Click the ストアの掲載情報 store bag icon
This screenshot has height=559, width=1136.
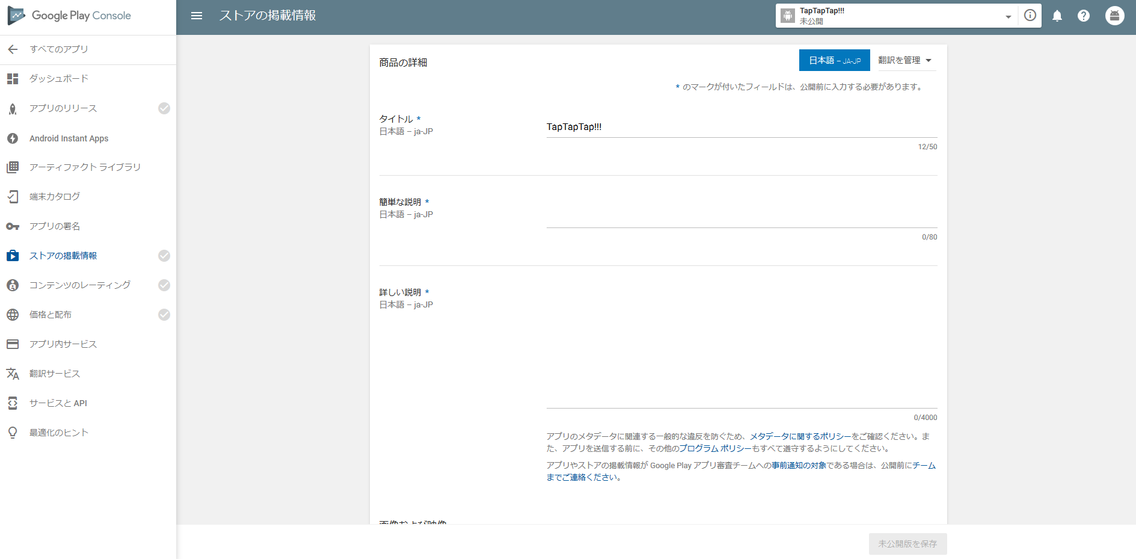(13, 256)
